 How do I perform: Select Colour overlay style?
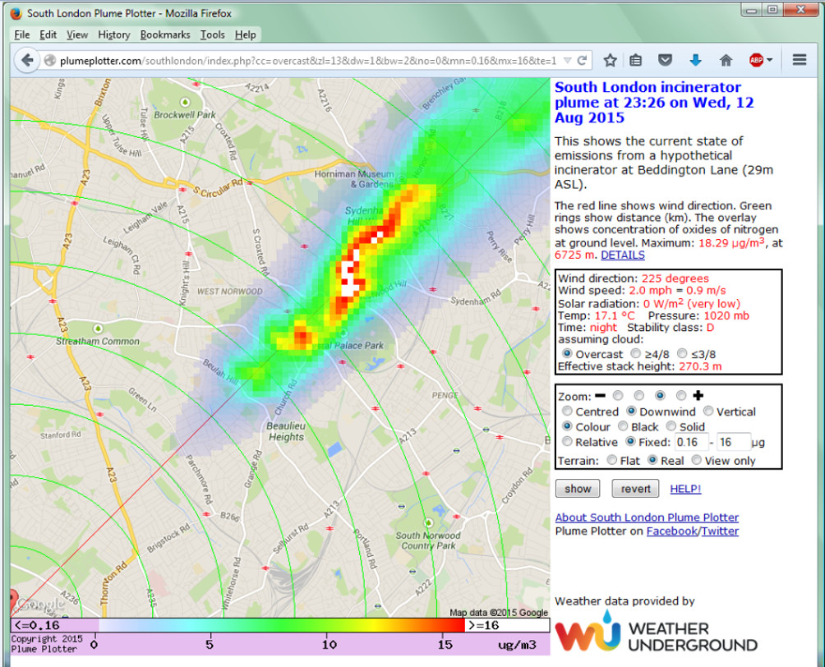[x=567, y=426]
